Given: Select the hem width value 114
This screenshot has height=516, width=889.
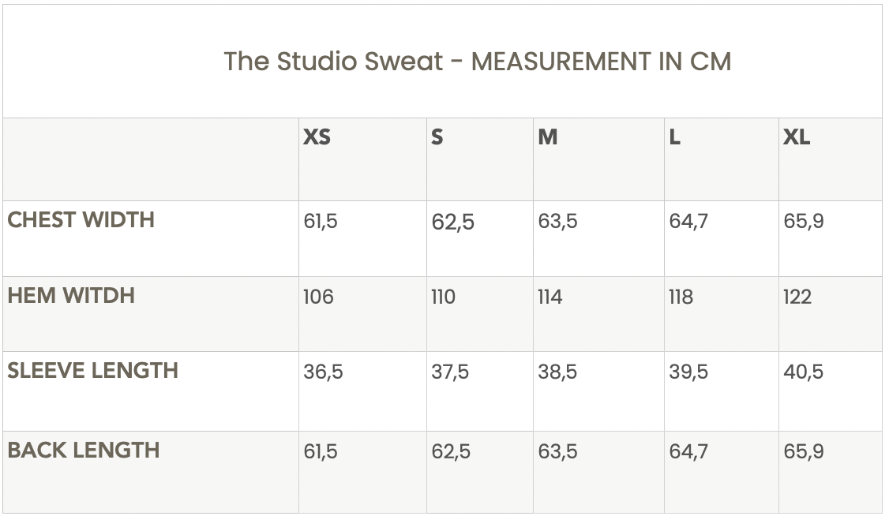Looking at the screenshot, I should [550, 297].
